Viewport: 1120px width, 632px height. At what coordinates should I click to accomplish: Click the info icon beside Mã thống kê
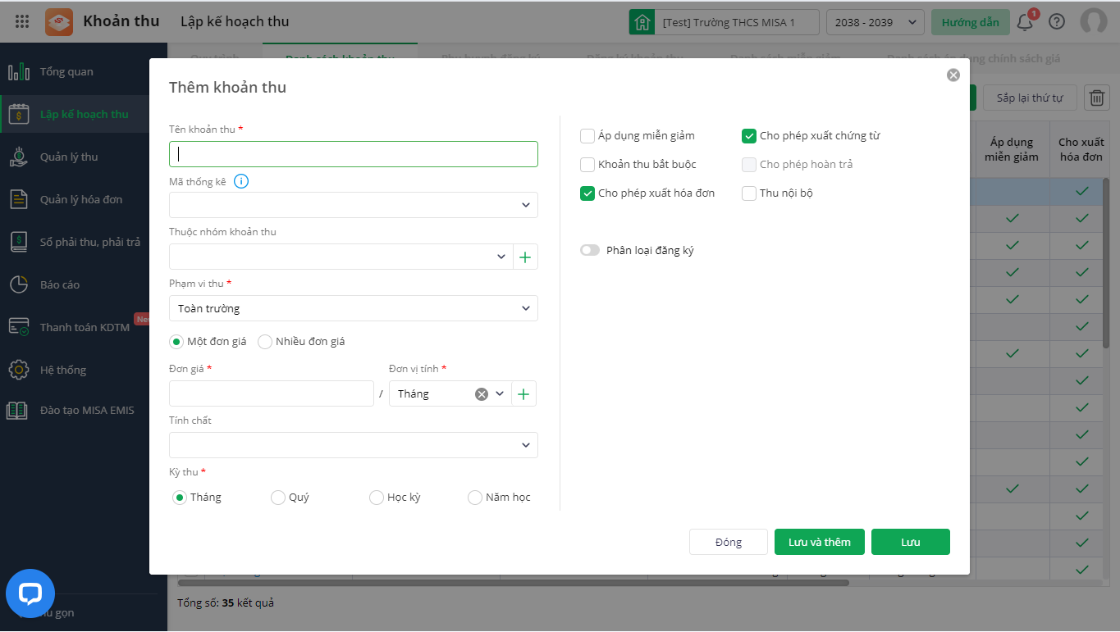coord(241,181)
